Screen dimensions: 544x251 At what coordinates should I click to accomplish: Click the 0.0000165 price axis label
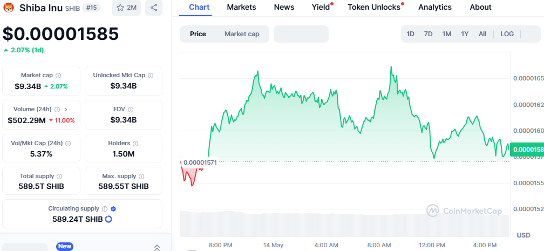[529, 78]
